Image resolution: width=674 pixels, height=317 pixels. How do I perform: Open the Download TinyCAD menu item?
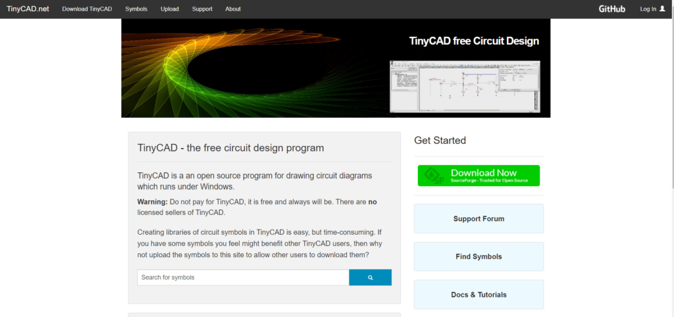[87, 9]
